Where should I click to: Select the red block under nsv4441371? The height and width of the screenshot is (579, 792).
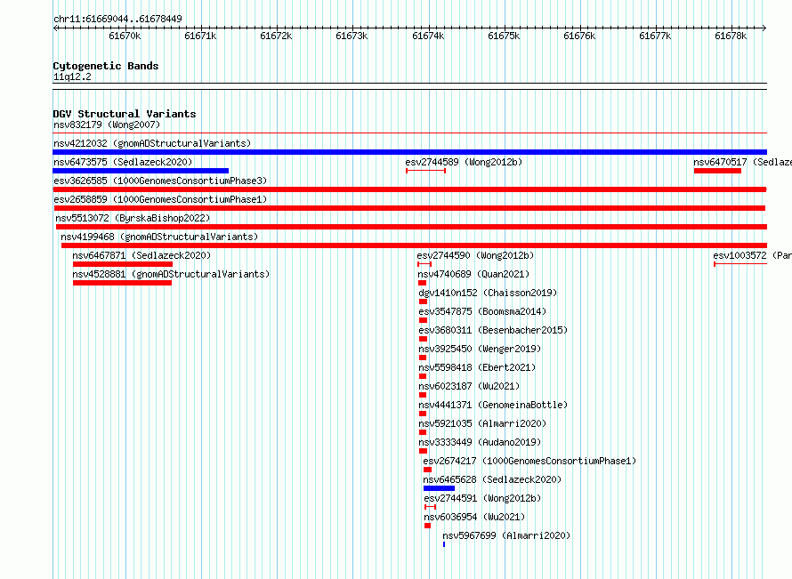click(423, 414)
